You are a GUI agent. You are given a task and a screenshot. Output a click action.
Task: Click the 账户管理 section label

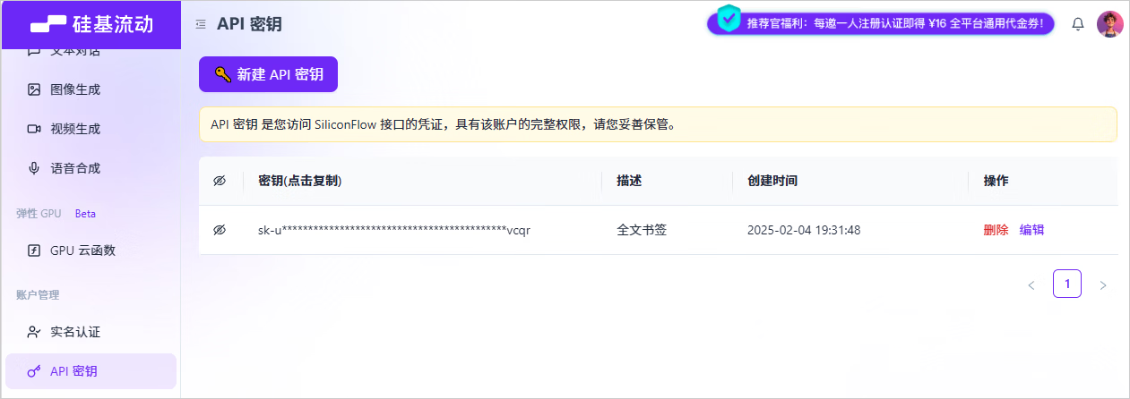click(x=38, y=294)
